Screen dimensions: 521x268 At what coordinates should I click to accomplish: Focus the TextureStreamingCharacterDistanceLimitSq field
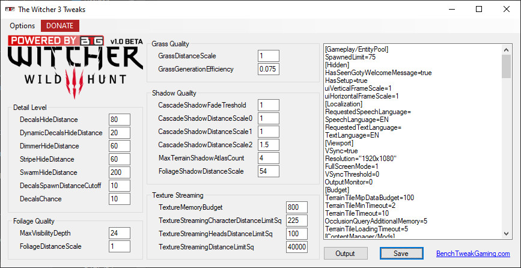297,221
